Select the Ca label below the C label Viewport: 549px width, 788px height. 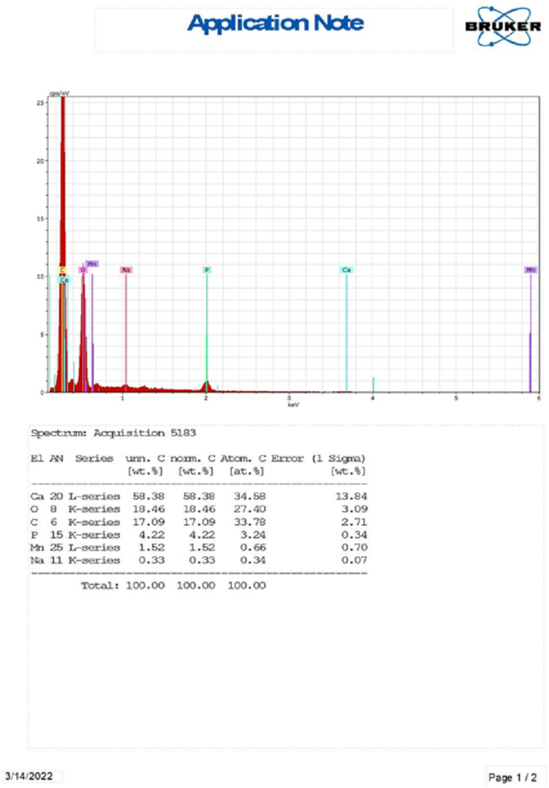(x=64, y=279)
